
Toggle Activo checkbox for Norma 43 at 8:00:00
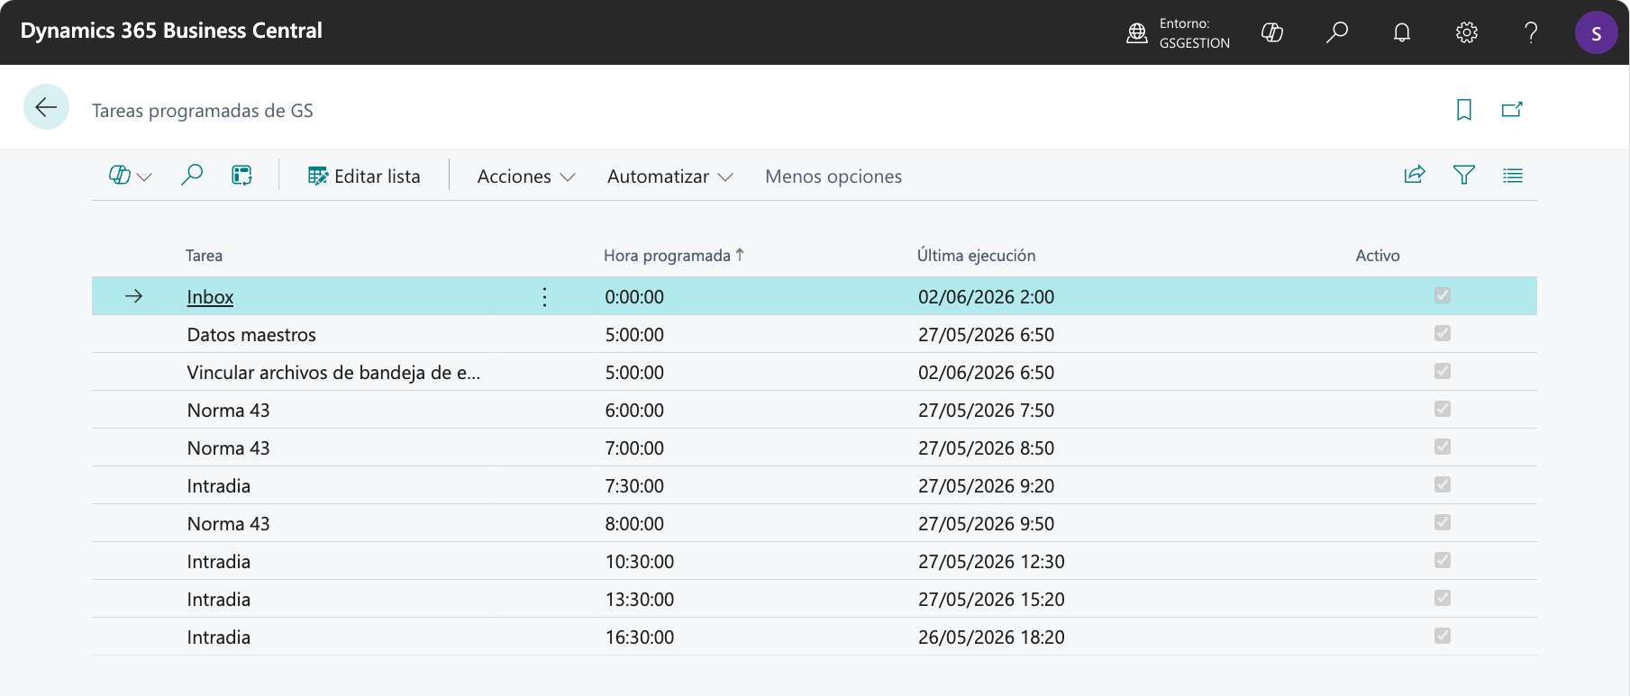coord(1443,522)
